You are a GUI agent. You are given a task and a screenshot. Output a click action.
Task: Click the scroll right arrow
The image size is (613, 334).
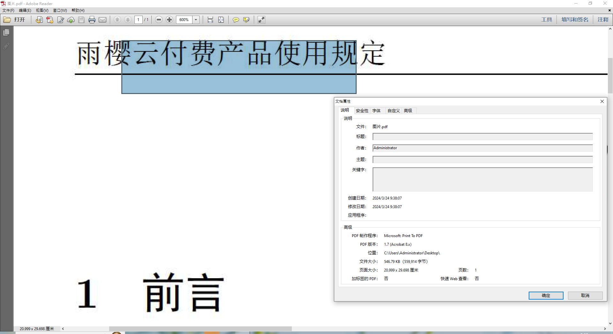(x=605, y=329)
